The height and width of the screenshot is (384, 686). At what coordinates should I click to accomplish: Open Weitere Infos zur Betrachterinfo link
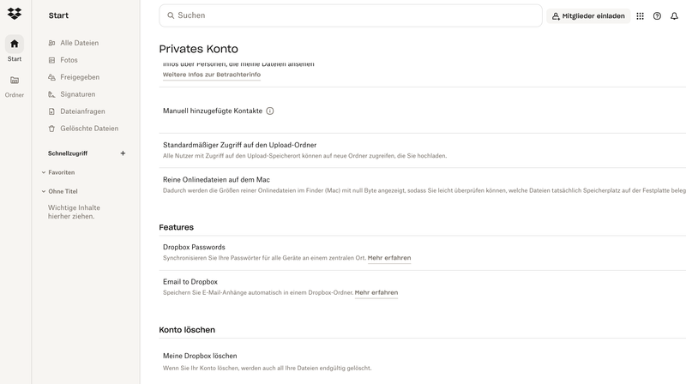[212, 75]
